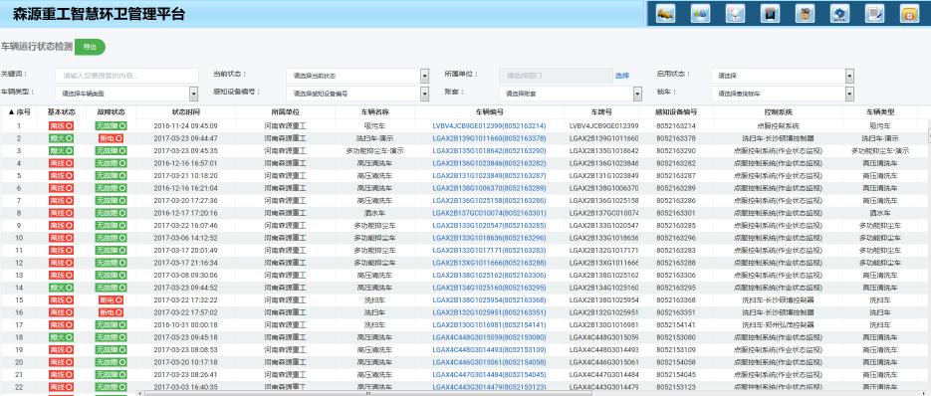The width and height of the screenshot is (931, 396).
Task: Click the 状态时间 column header
Action: tap(186, 111)
